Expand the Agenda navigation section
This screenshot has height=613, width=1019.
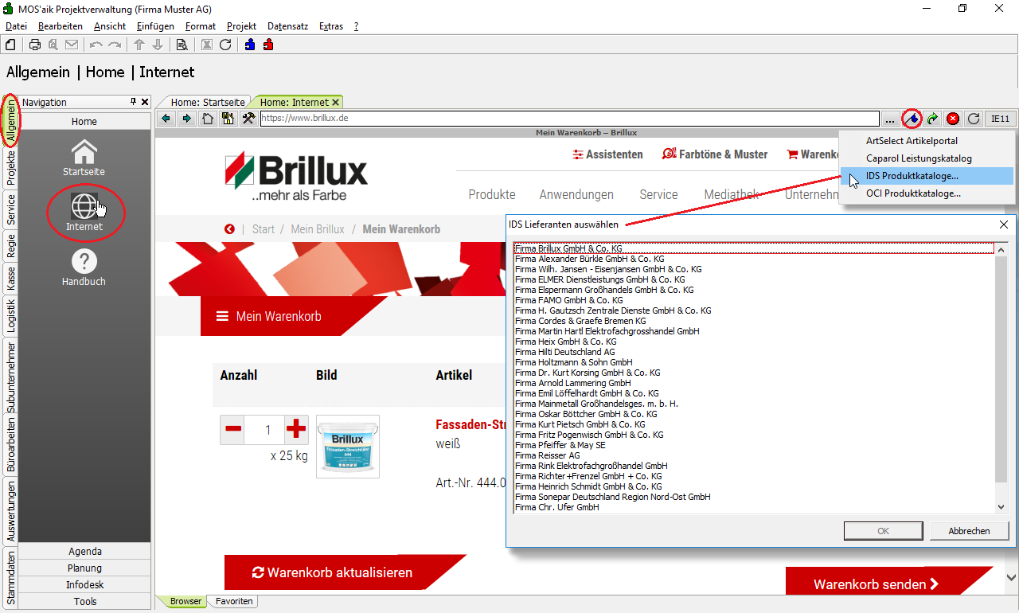click(84, 551)
